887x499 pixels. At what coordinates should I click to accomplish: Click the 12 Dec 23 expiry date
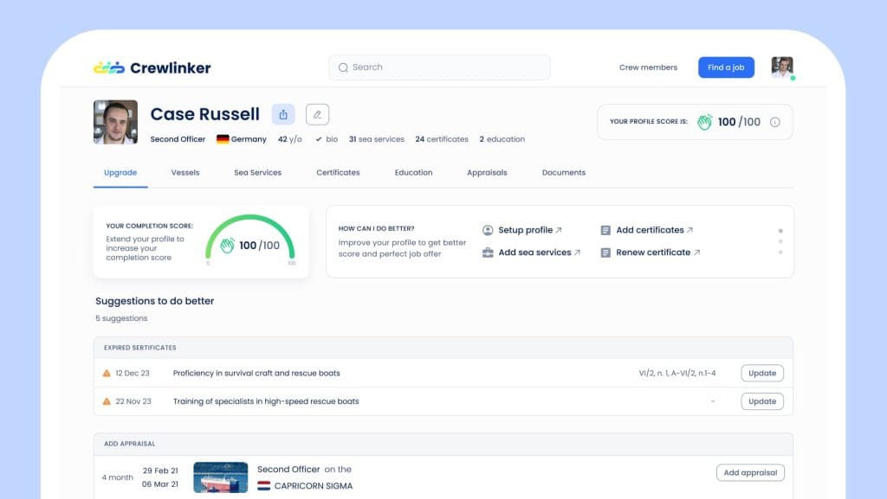[133, 373]
